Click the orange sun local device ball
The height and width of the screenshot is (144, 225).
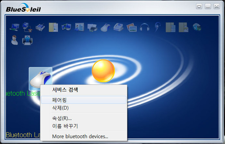[x=103, y=71]
